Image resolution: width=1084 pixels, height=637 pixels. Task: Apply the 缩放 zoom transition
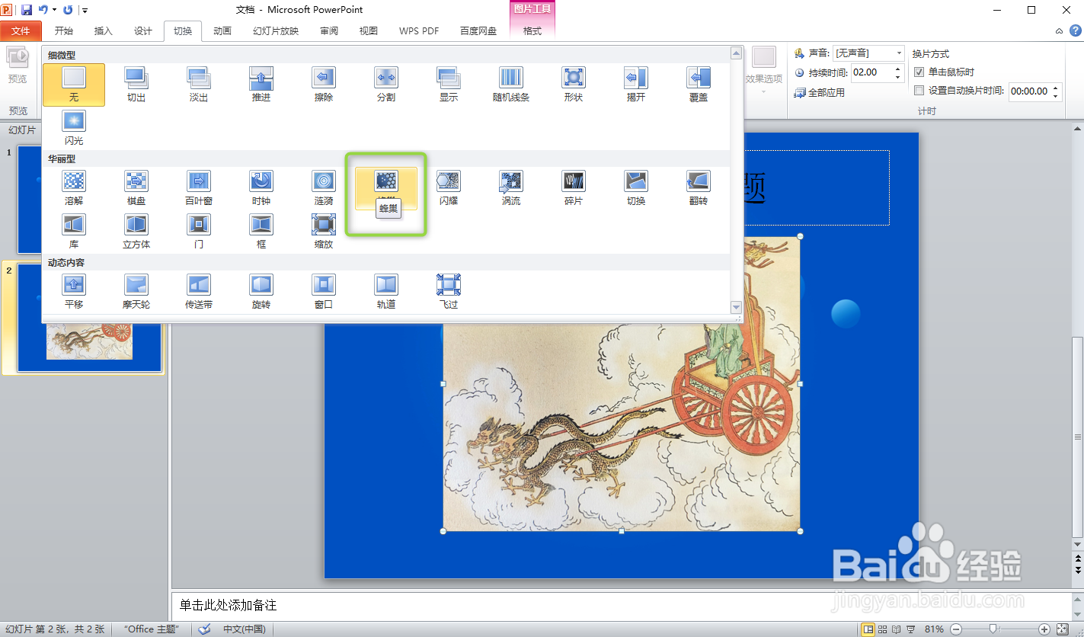tap(324, 232)
